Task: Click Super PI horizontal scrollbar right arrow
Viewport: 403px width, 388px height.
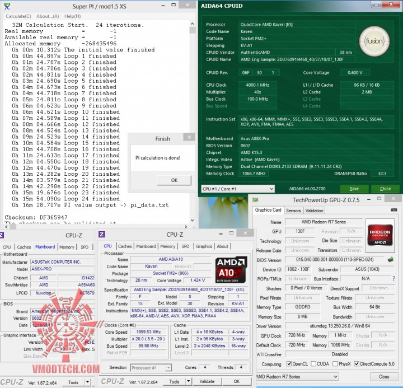Action: point(186,227)
